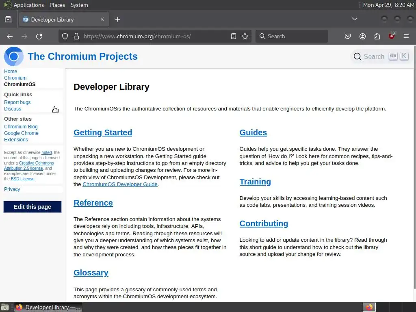Open the Privacy link
The image size is (416, 312).
[12, 189]
